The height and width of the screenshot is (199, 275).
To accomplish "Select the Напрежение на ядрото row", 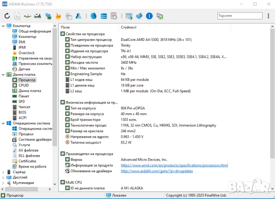I will (104, 137).
